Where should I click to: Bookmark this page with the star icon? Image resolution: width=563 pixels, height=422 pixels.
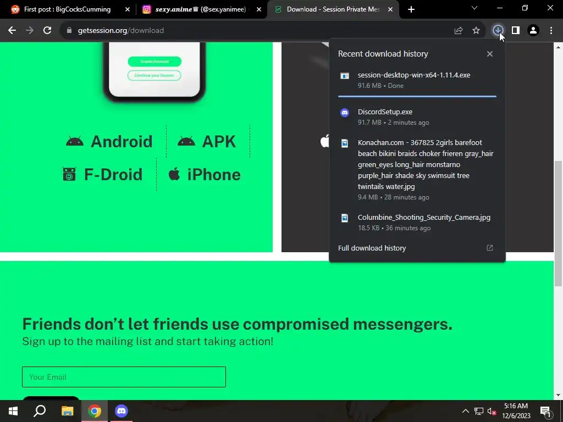tap(476, 31)
